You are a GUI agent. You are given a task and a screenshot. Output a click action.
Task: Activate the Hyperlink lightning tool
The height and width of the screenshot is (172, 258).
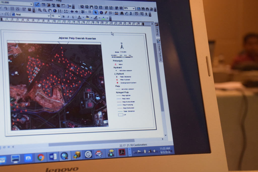[x=106, y=13]
